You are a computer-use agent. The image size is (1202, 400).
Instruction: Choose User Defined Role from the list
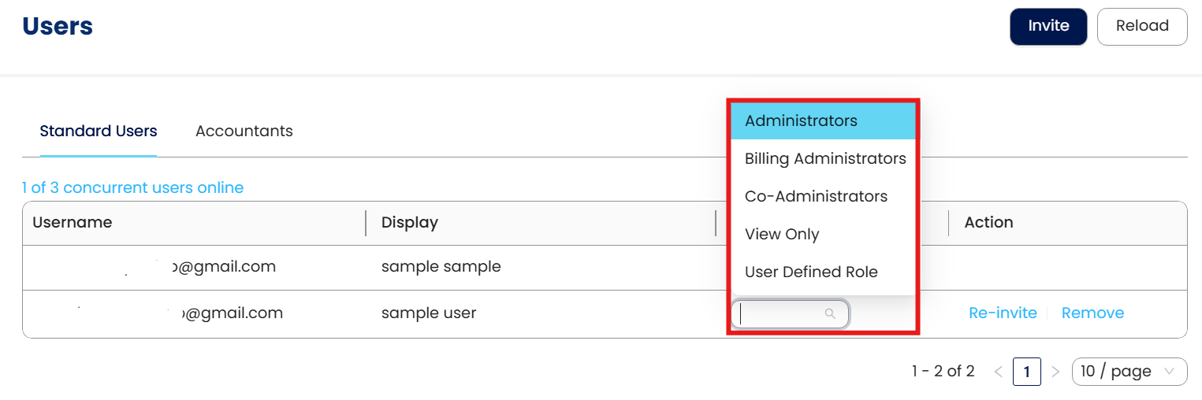[810, 272]
